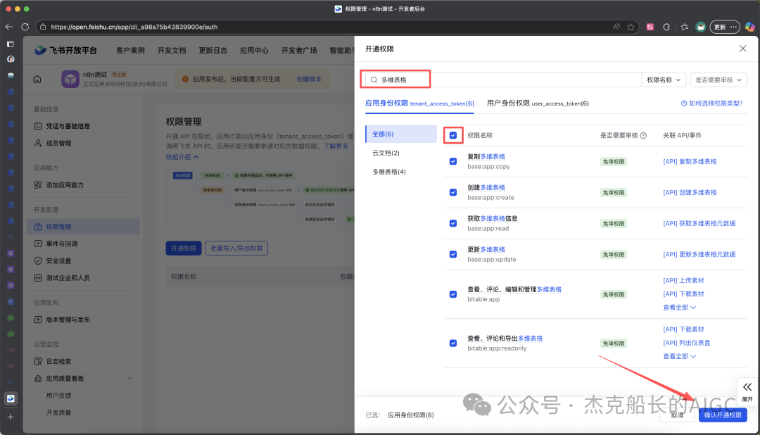
Task: Click the favorite star icon in address bar
Action: 631,27
